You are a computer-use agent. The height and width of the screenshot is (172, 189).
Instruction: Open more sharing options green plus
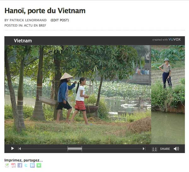39,165
